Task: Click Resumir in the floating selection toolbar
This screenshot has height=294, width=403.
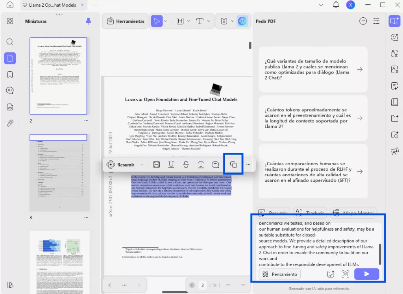Action: pyautogui.click(x=120, y=165)
